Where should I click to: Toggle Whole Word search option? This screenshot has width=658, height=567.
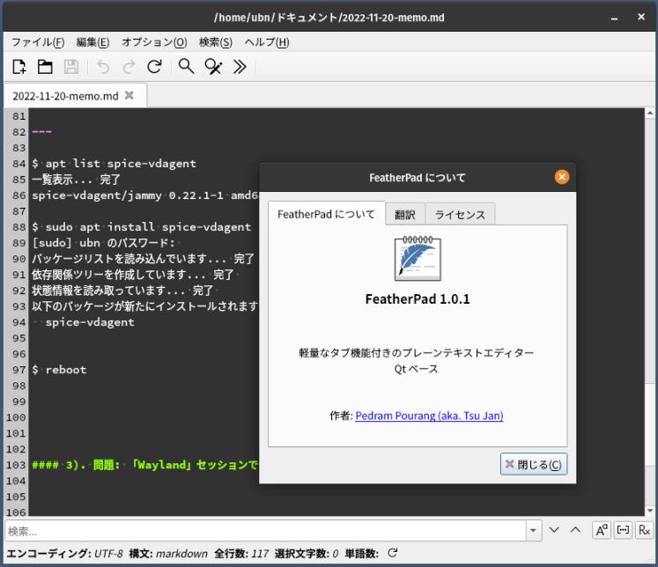623,531
